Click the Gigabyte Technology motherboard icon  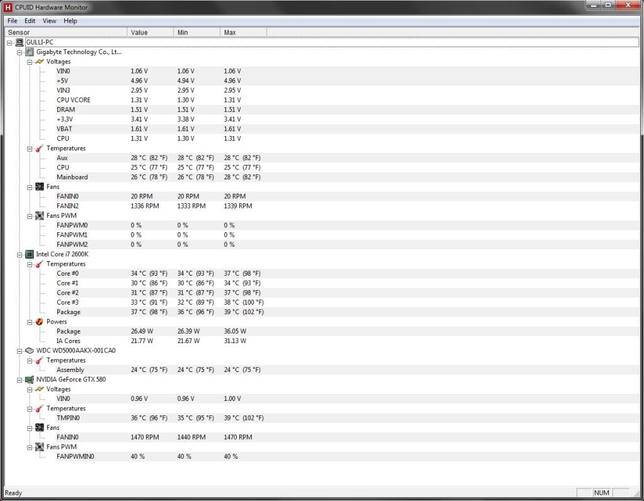click(x=30, y=52)
